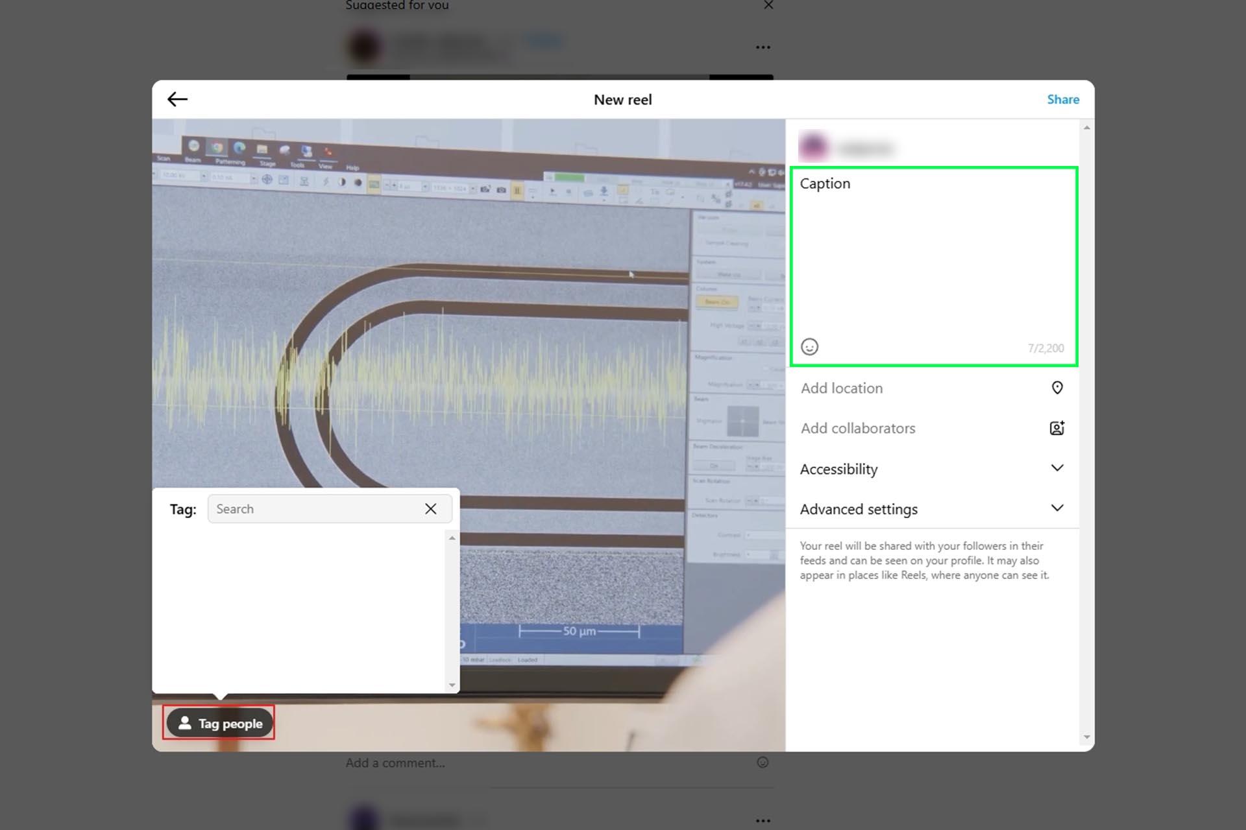Open the Add location field
This screenshot has height=830, width=1246.
pos(933,388)
